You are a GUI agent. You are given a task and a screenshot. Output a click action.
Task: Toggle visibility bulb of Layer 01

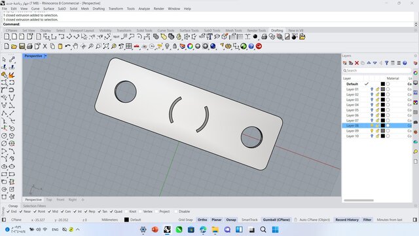pyautogui.click(x=372, y=89)
